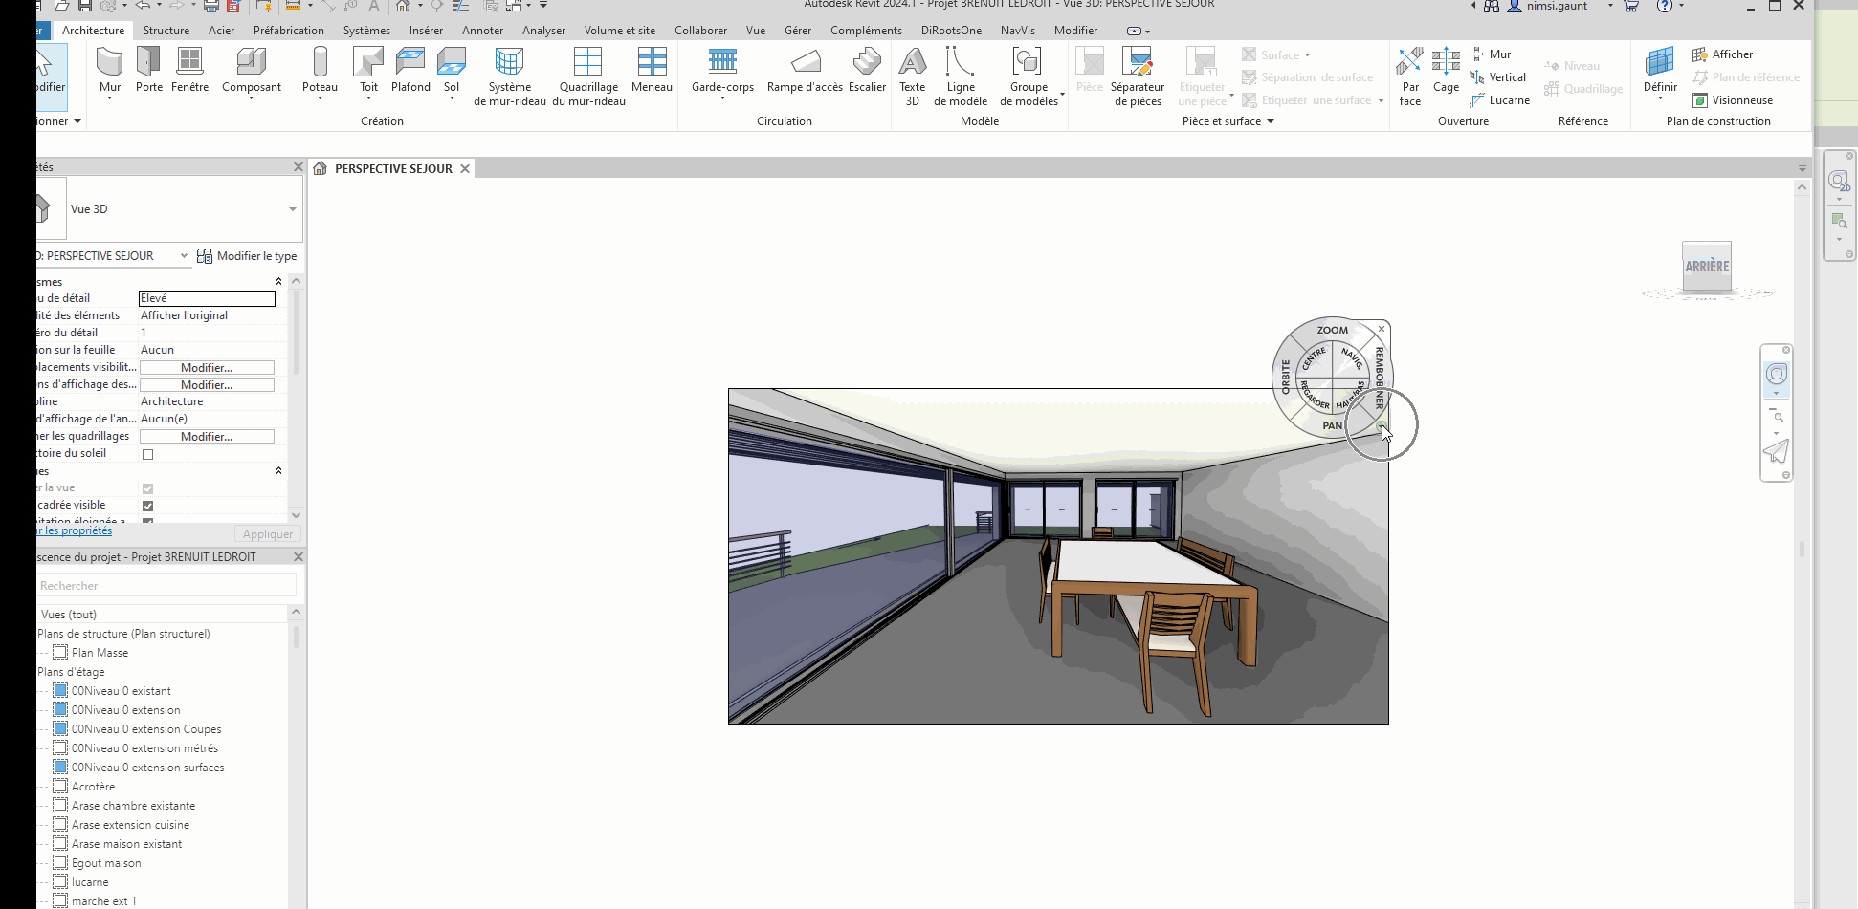Select the Plafond ceiling tool
Viewport: 1858px width, 909px height.
click(410, 71)
